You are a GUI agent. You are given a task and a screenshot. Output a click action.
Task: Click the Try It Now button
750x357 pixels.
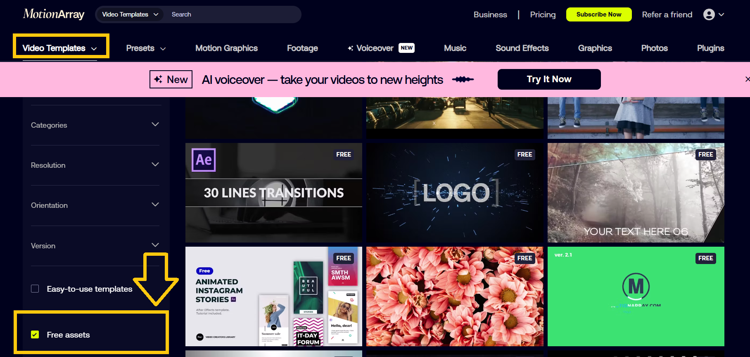coord(549,79)
